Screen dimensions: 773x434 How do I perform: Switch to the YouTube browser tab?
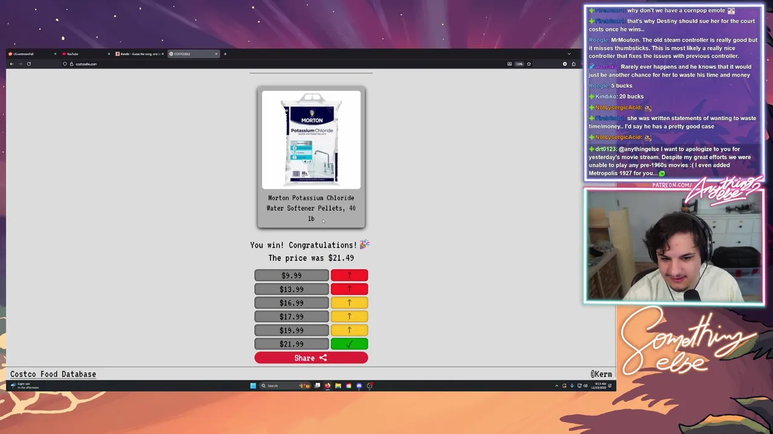point(85,54)
